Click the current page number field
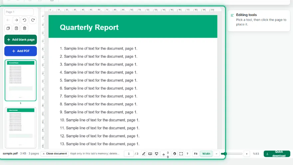Viewport: 293px width, 165px height. click(129, 154)
